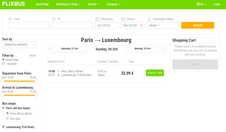Click the globe language icon

coord(198,4)
